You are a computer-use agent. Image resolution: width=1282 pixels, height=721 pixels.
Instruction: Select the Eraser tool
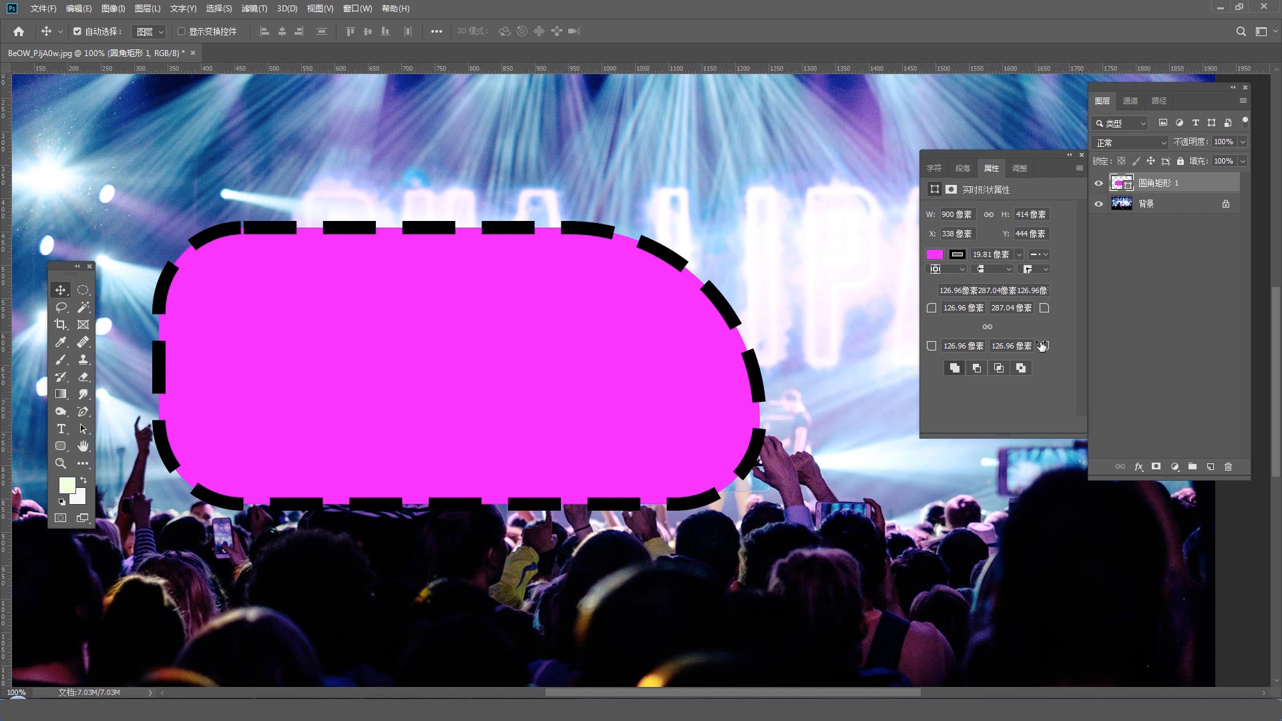(83, 377)
